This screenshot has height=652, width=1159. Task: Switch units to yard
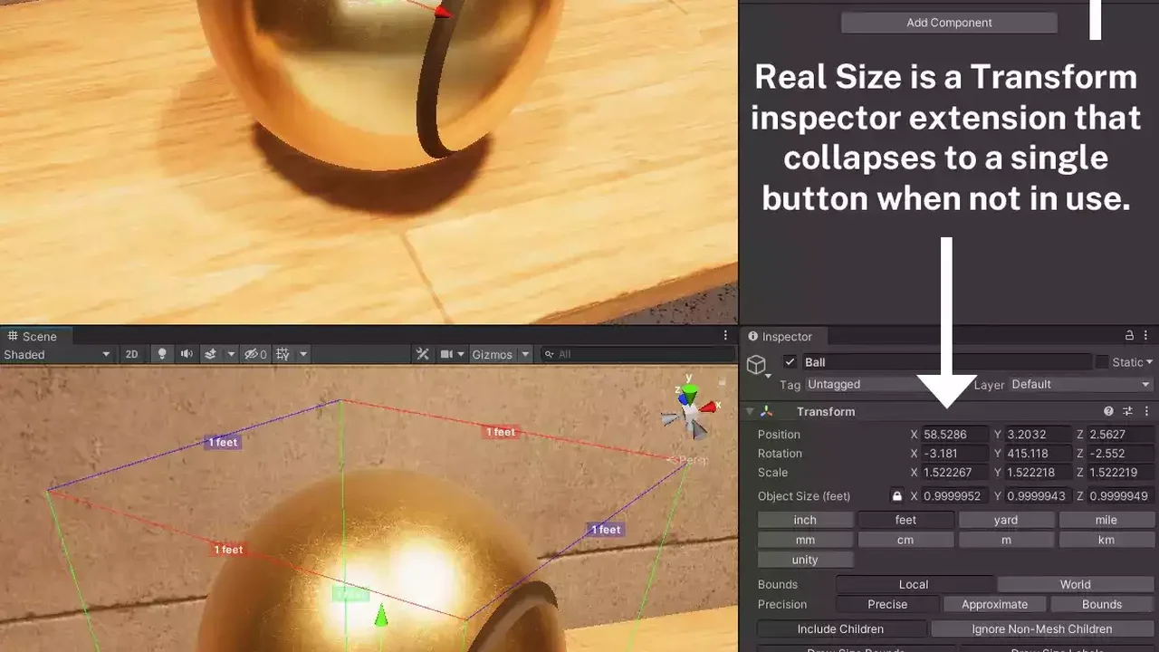click(x=1006, y=520)
